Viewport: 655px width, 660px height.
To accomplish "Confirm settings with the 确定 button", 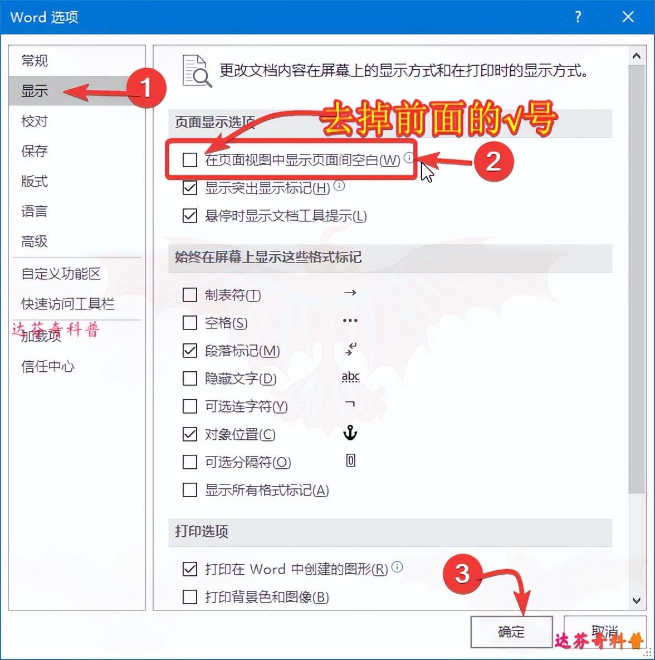I will [511, 632].
